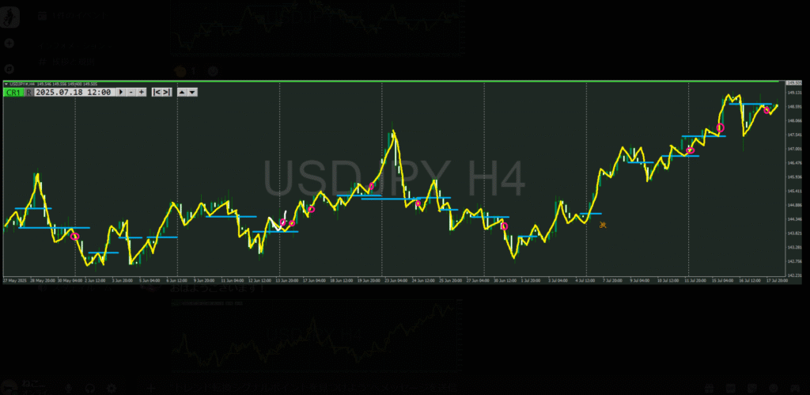Click the 149.131 price axis label
Viewport: 810px width, 395px height.
[x=794, y=93]
